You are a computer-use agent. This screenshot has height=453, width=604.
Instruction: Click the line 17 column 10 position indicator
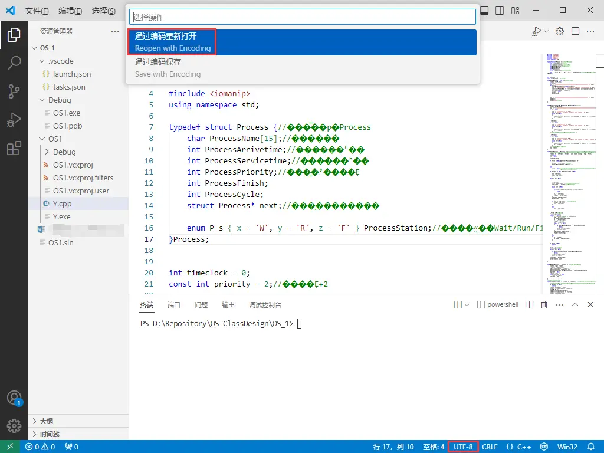coord(393,447)
